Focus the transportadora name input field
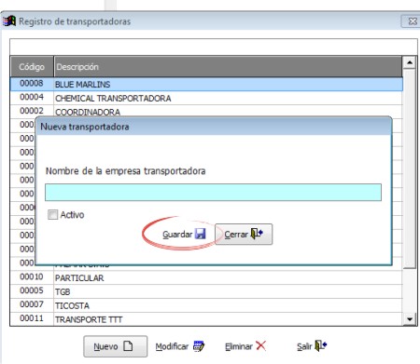This screenshot has width=420, height=364. pyautogui.click(x=213, y=192)
